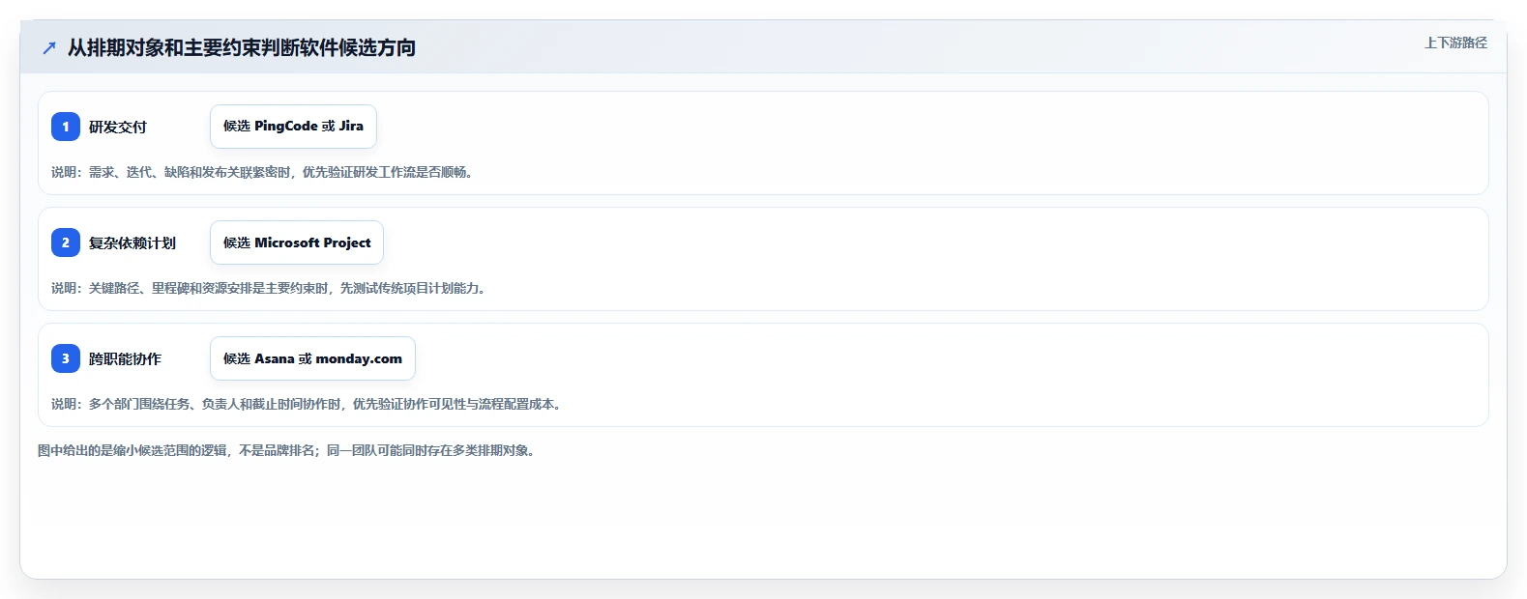The height and width of the screenshot is (599, 1527).
Task: Click the description starting 需求、迭代、缺陷
Action: click(x=262, y=172)
